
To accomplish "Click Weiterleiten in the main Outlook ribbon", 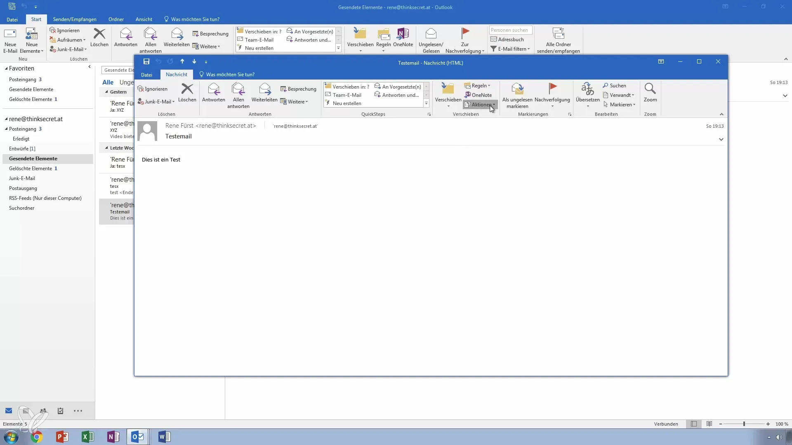I will [177, 37].
